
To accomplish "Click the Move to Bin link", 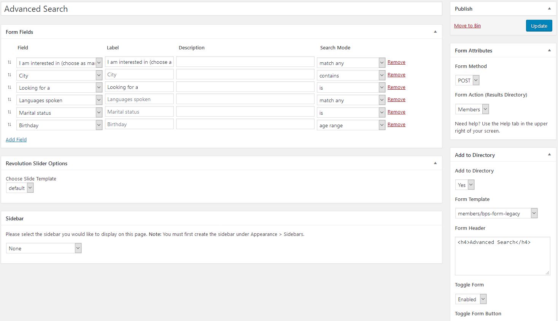I will pyautogui.click(x=467, y=26).
